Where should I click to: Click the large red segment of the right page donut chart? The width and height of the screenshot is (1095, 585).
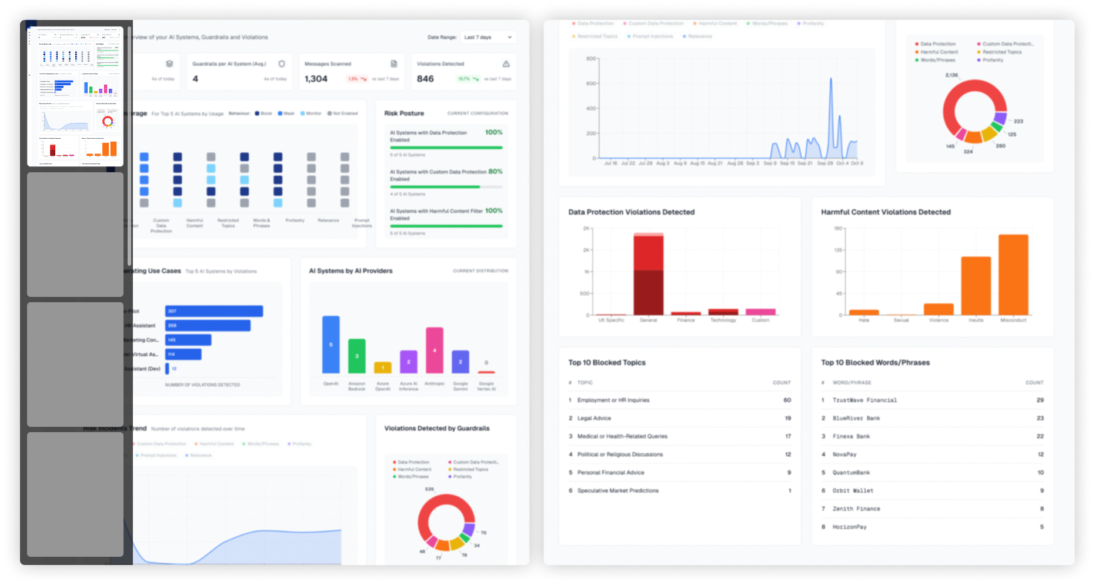click(x=953, y=101)
